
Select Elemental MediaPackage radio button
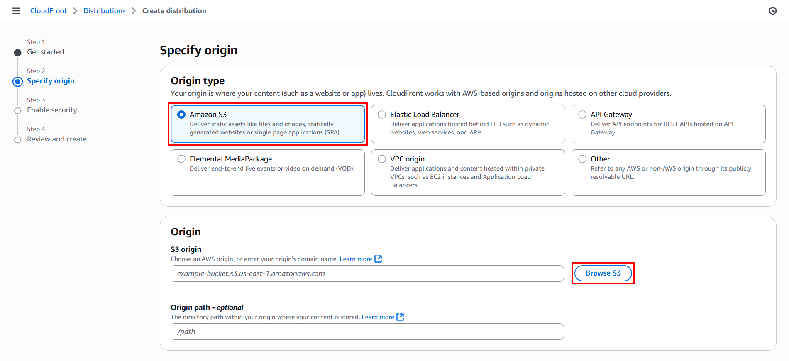pyautogui.click(x=181, y=159)
